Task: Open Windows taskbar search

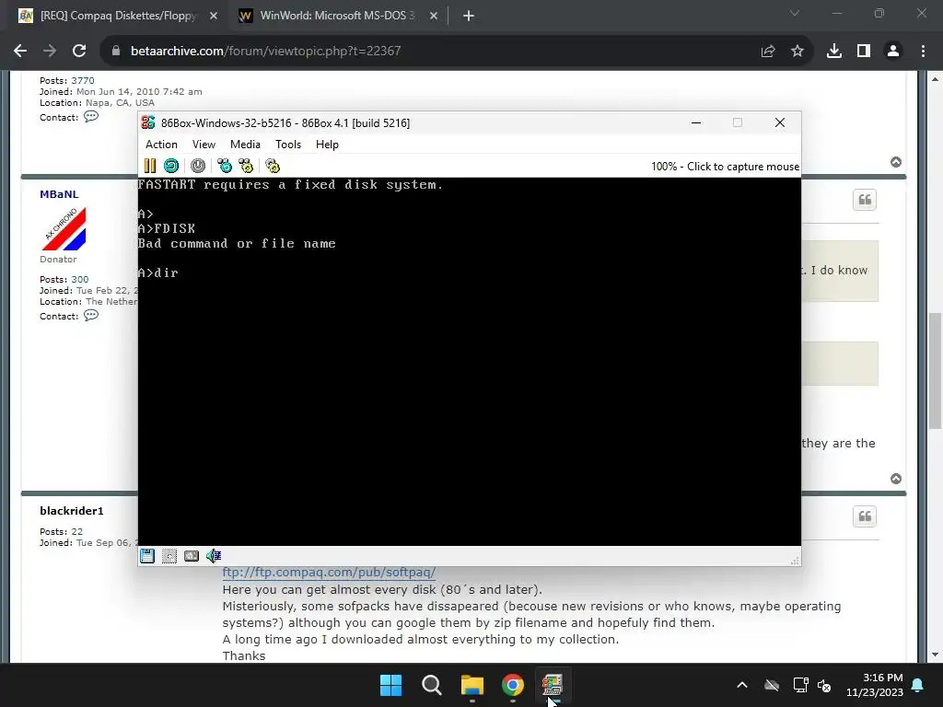Action: click(431, 685)
